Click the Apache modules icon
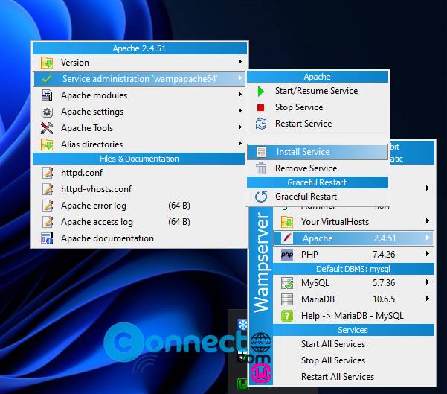447x394 pixels. click(47, 95)
